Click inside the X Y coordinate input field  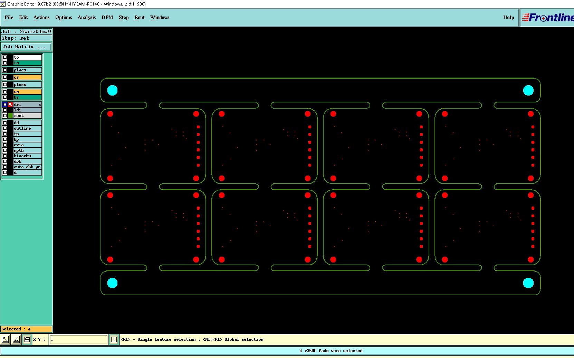pos(78,339)
